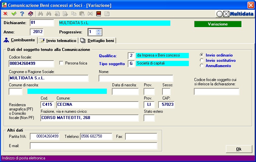This screenshot has height=162, width=256.
Task: Go to next record document icon
Action: coord(65,14)
